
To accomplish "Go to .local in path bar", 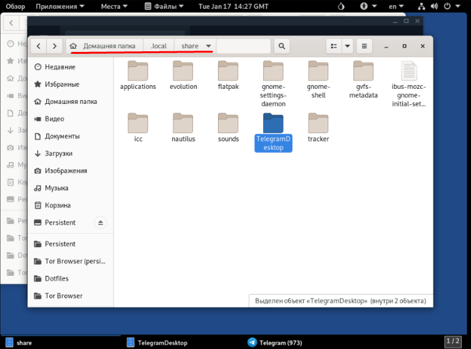I will [158, 46].
